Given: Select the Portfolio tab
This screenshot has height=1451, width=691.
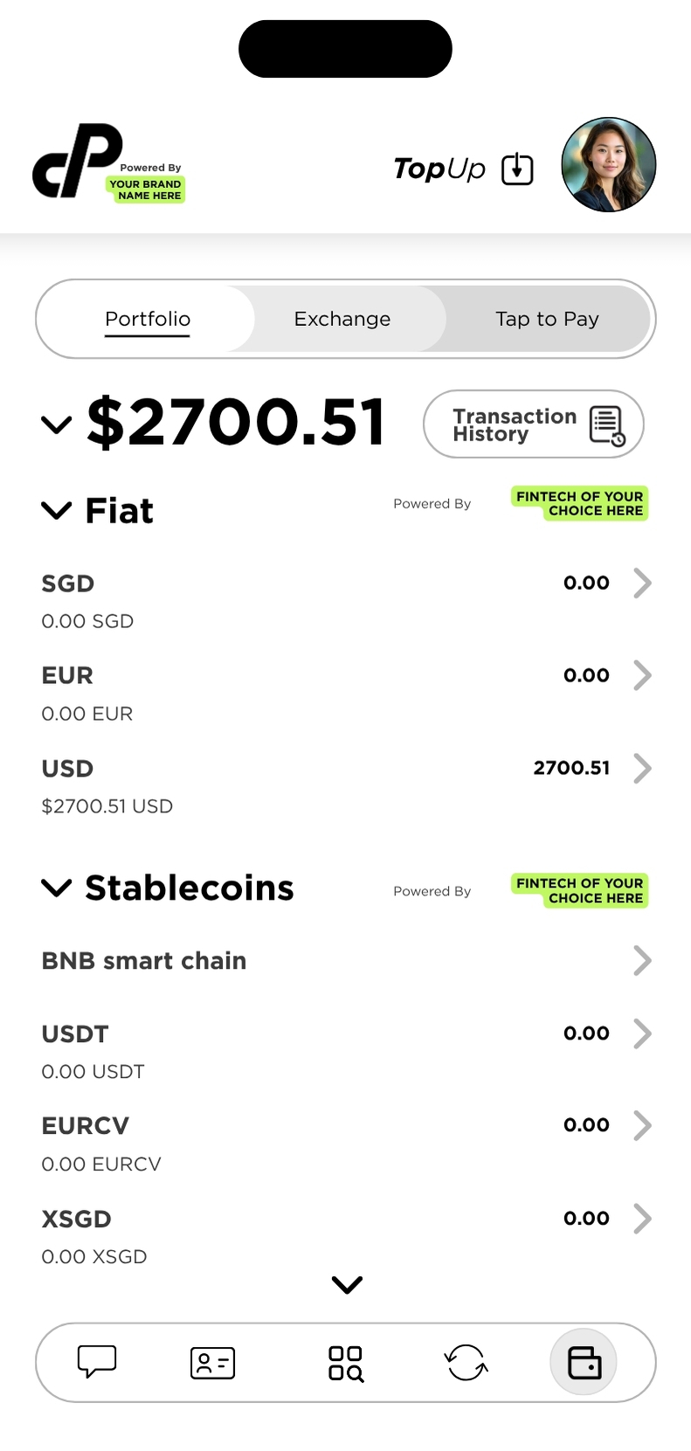Looking at the screenshot, I should coord(148,319).
